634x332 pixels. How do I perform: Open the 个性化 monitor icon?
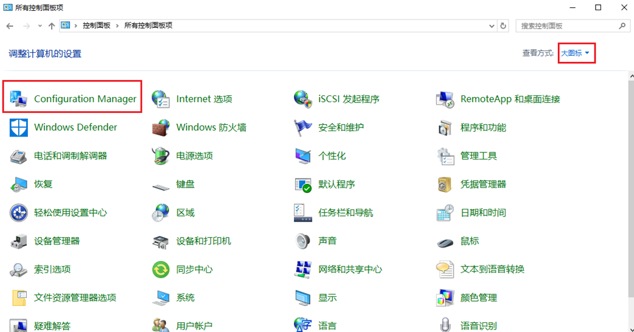pos(303,156)
